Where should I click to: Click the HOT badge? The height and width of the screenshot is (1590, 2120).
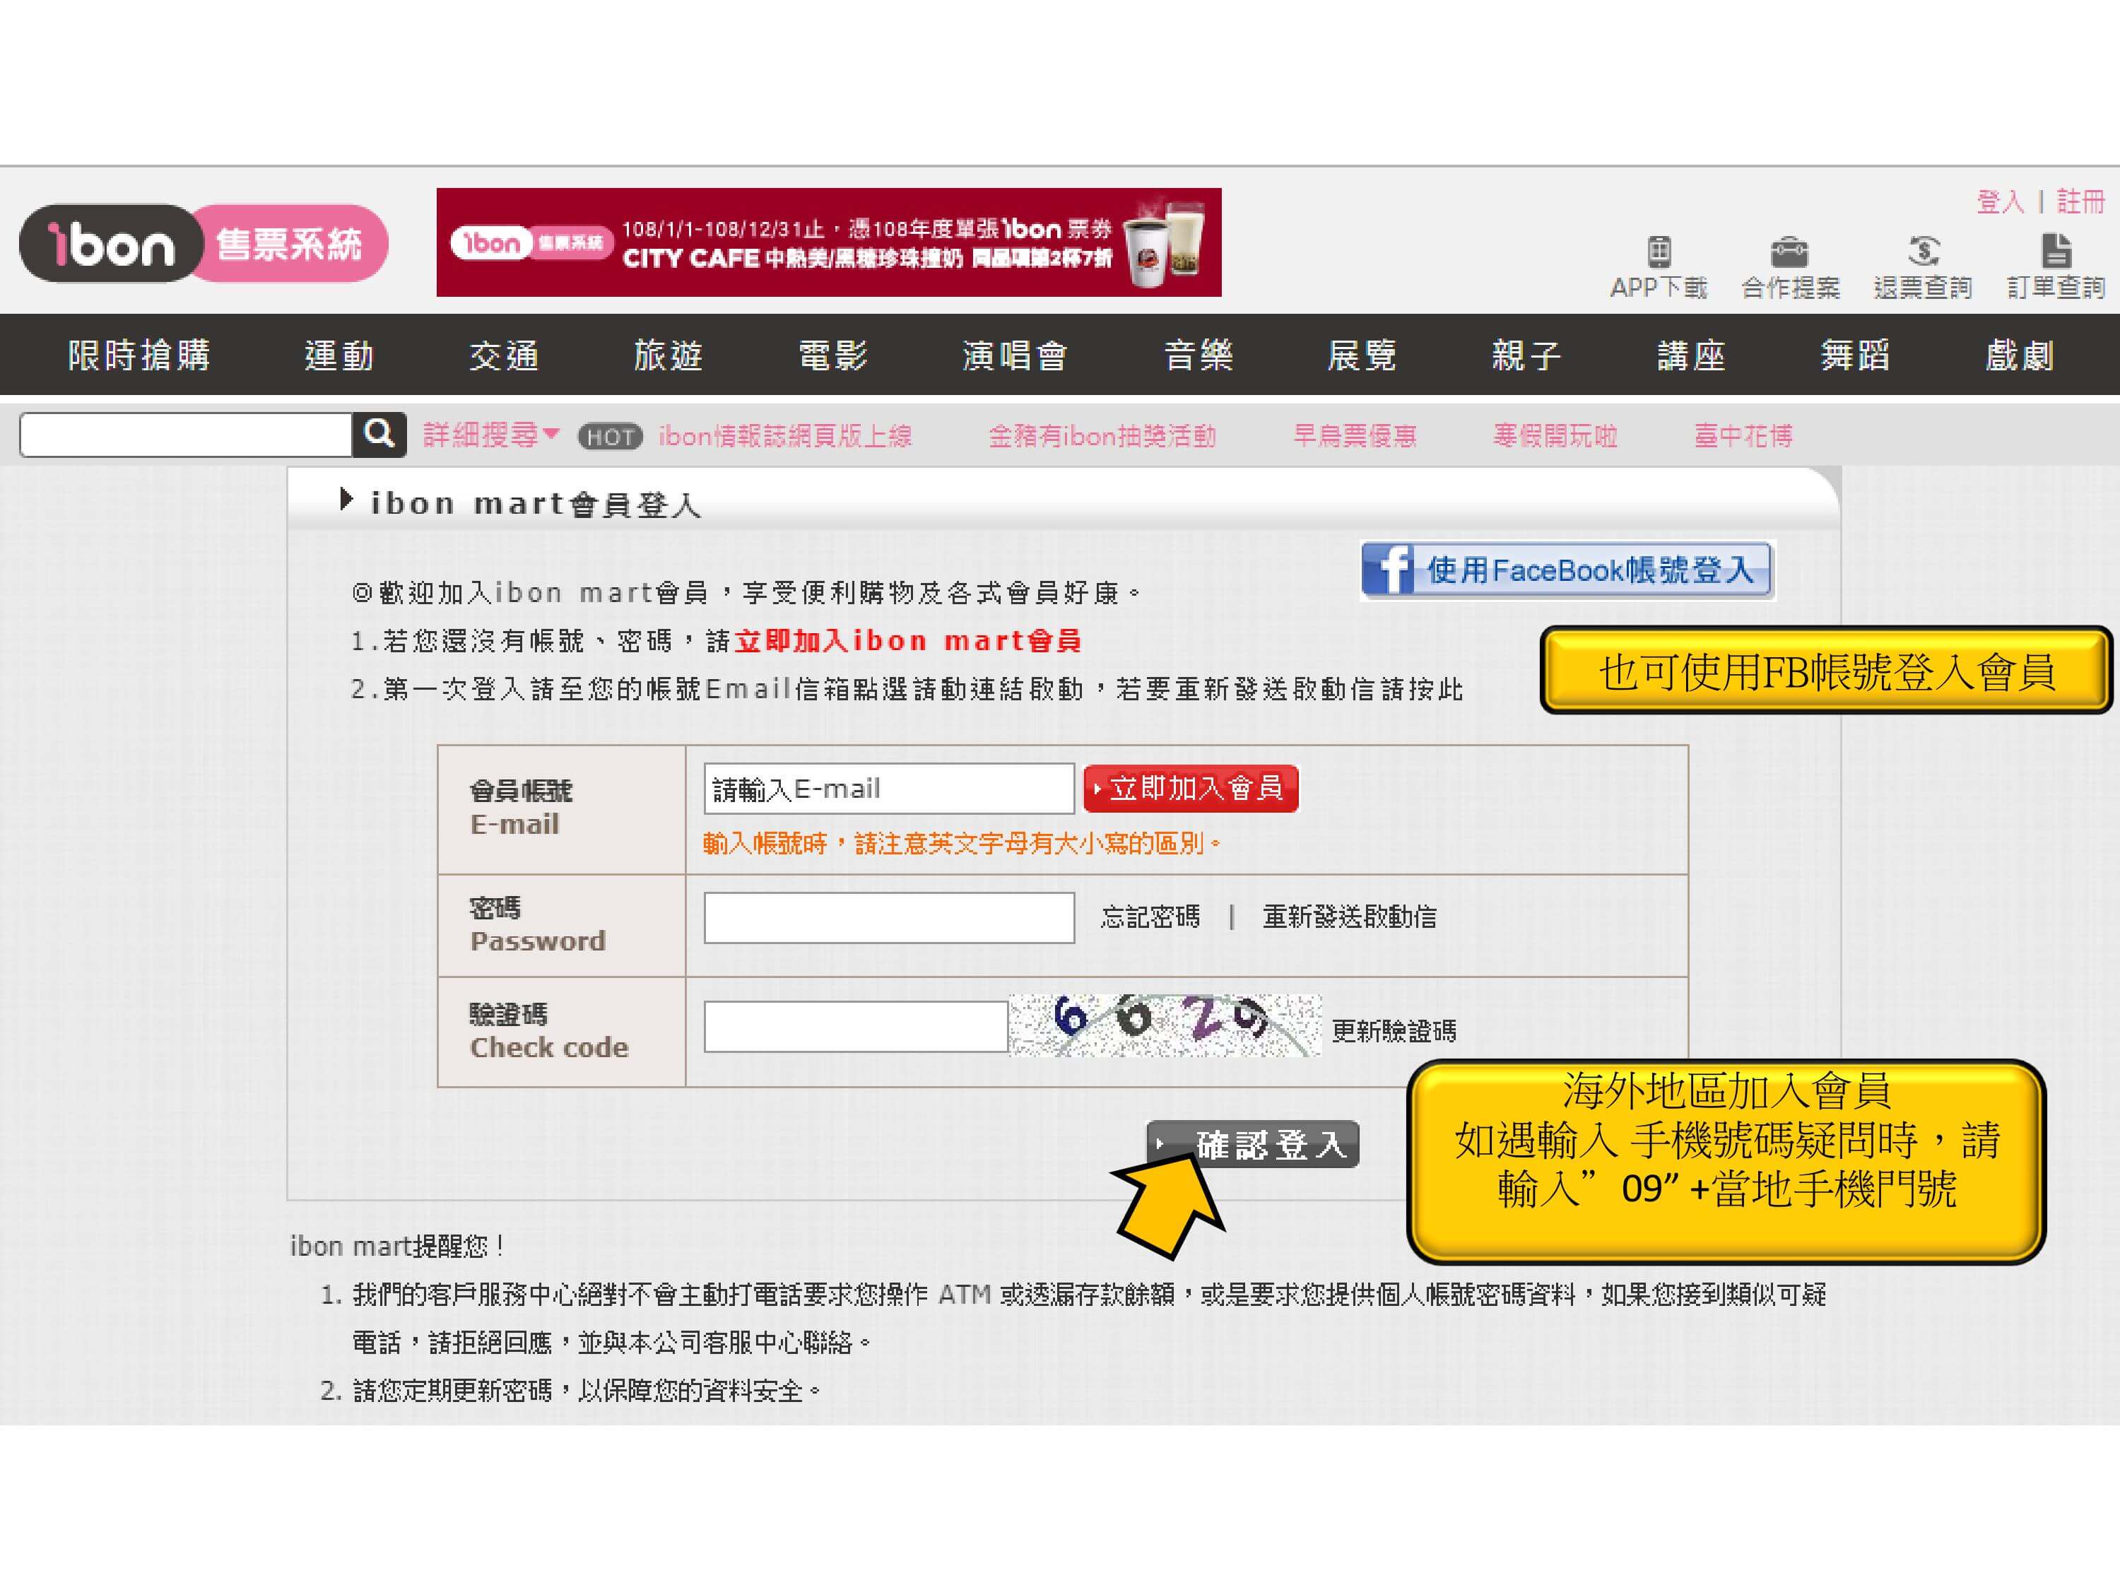click(x=610, y=437)
